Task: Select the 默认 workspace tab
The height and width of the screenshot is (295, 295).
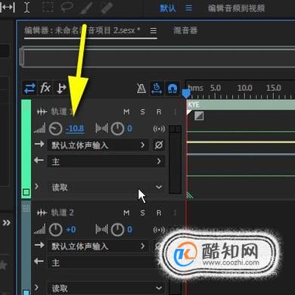Action: [168, 8]
